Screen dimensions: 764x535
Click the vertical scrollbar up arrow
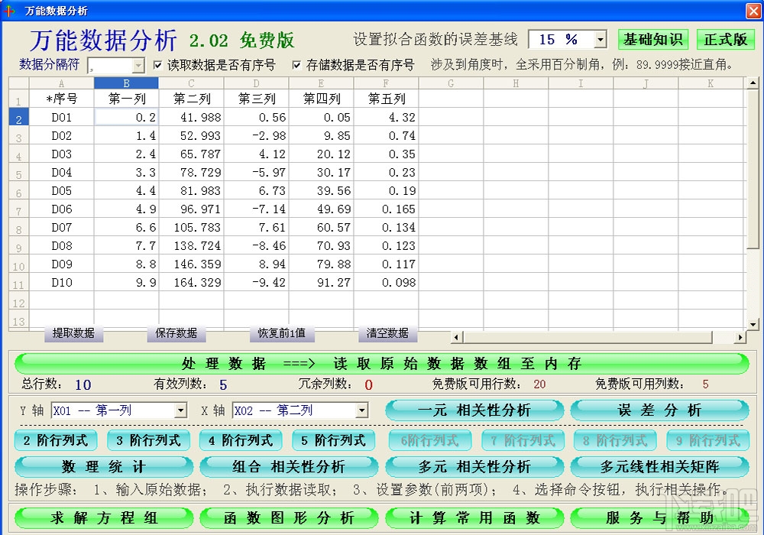coord(753,83)
